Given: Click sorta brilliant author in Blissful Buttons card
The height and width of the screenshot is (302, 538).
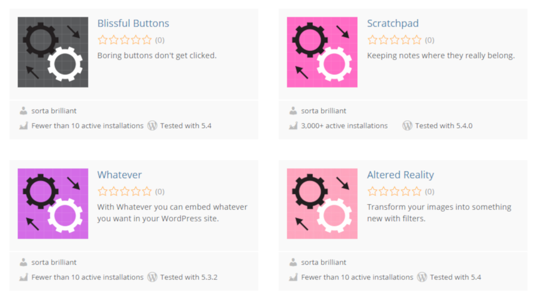Looking at the screenshot, I should click(x=54, y=111).
